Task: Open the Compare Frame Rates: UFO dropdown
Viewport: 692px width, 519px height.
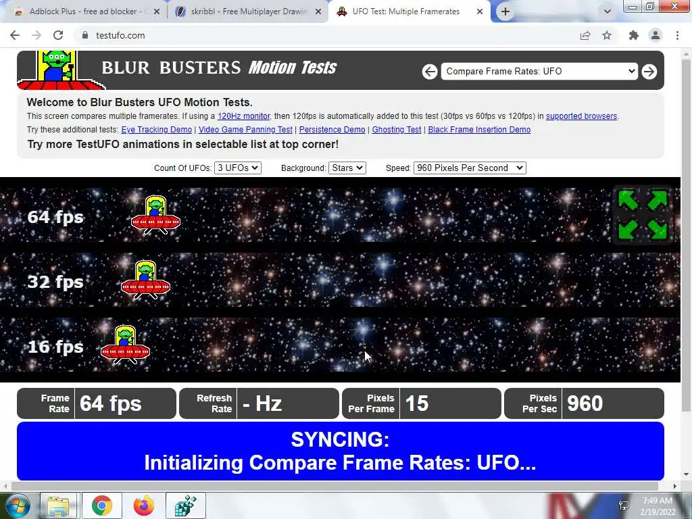Action: click(539, 72)
